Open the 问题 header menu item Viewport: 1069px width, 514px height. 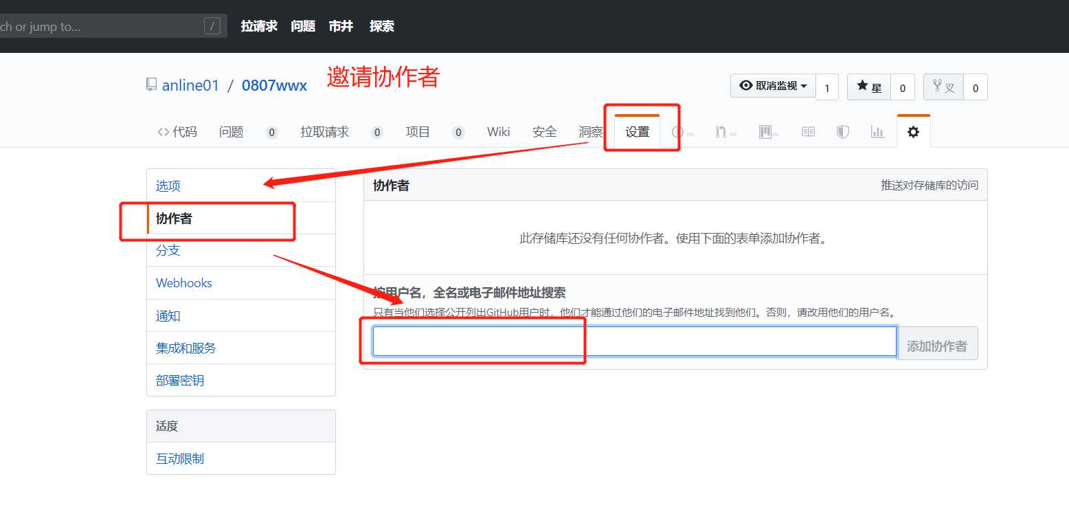(x=303, y=26)
